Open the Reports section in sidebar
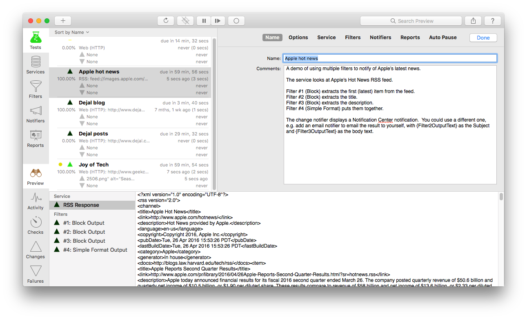 click(36, 138)
